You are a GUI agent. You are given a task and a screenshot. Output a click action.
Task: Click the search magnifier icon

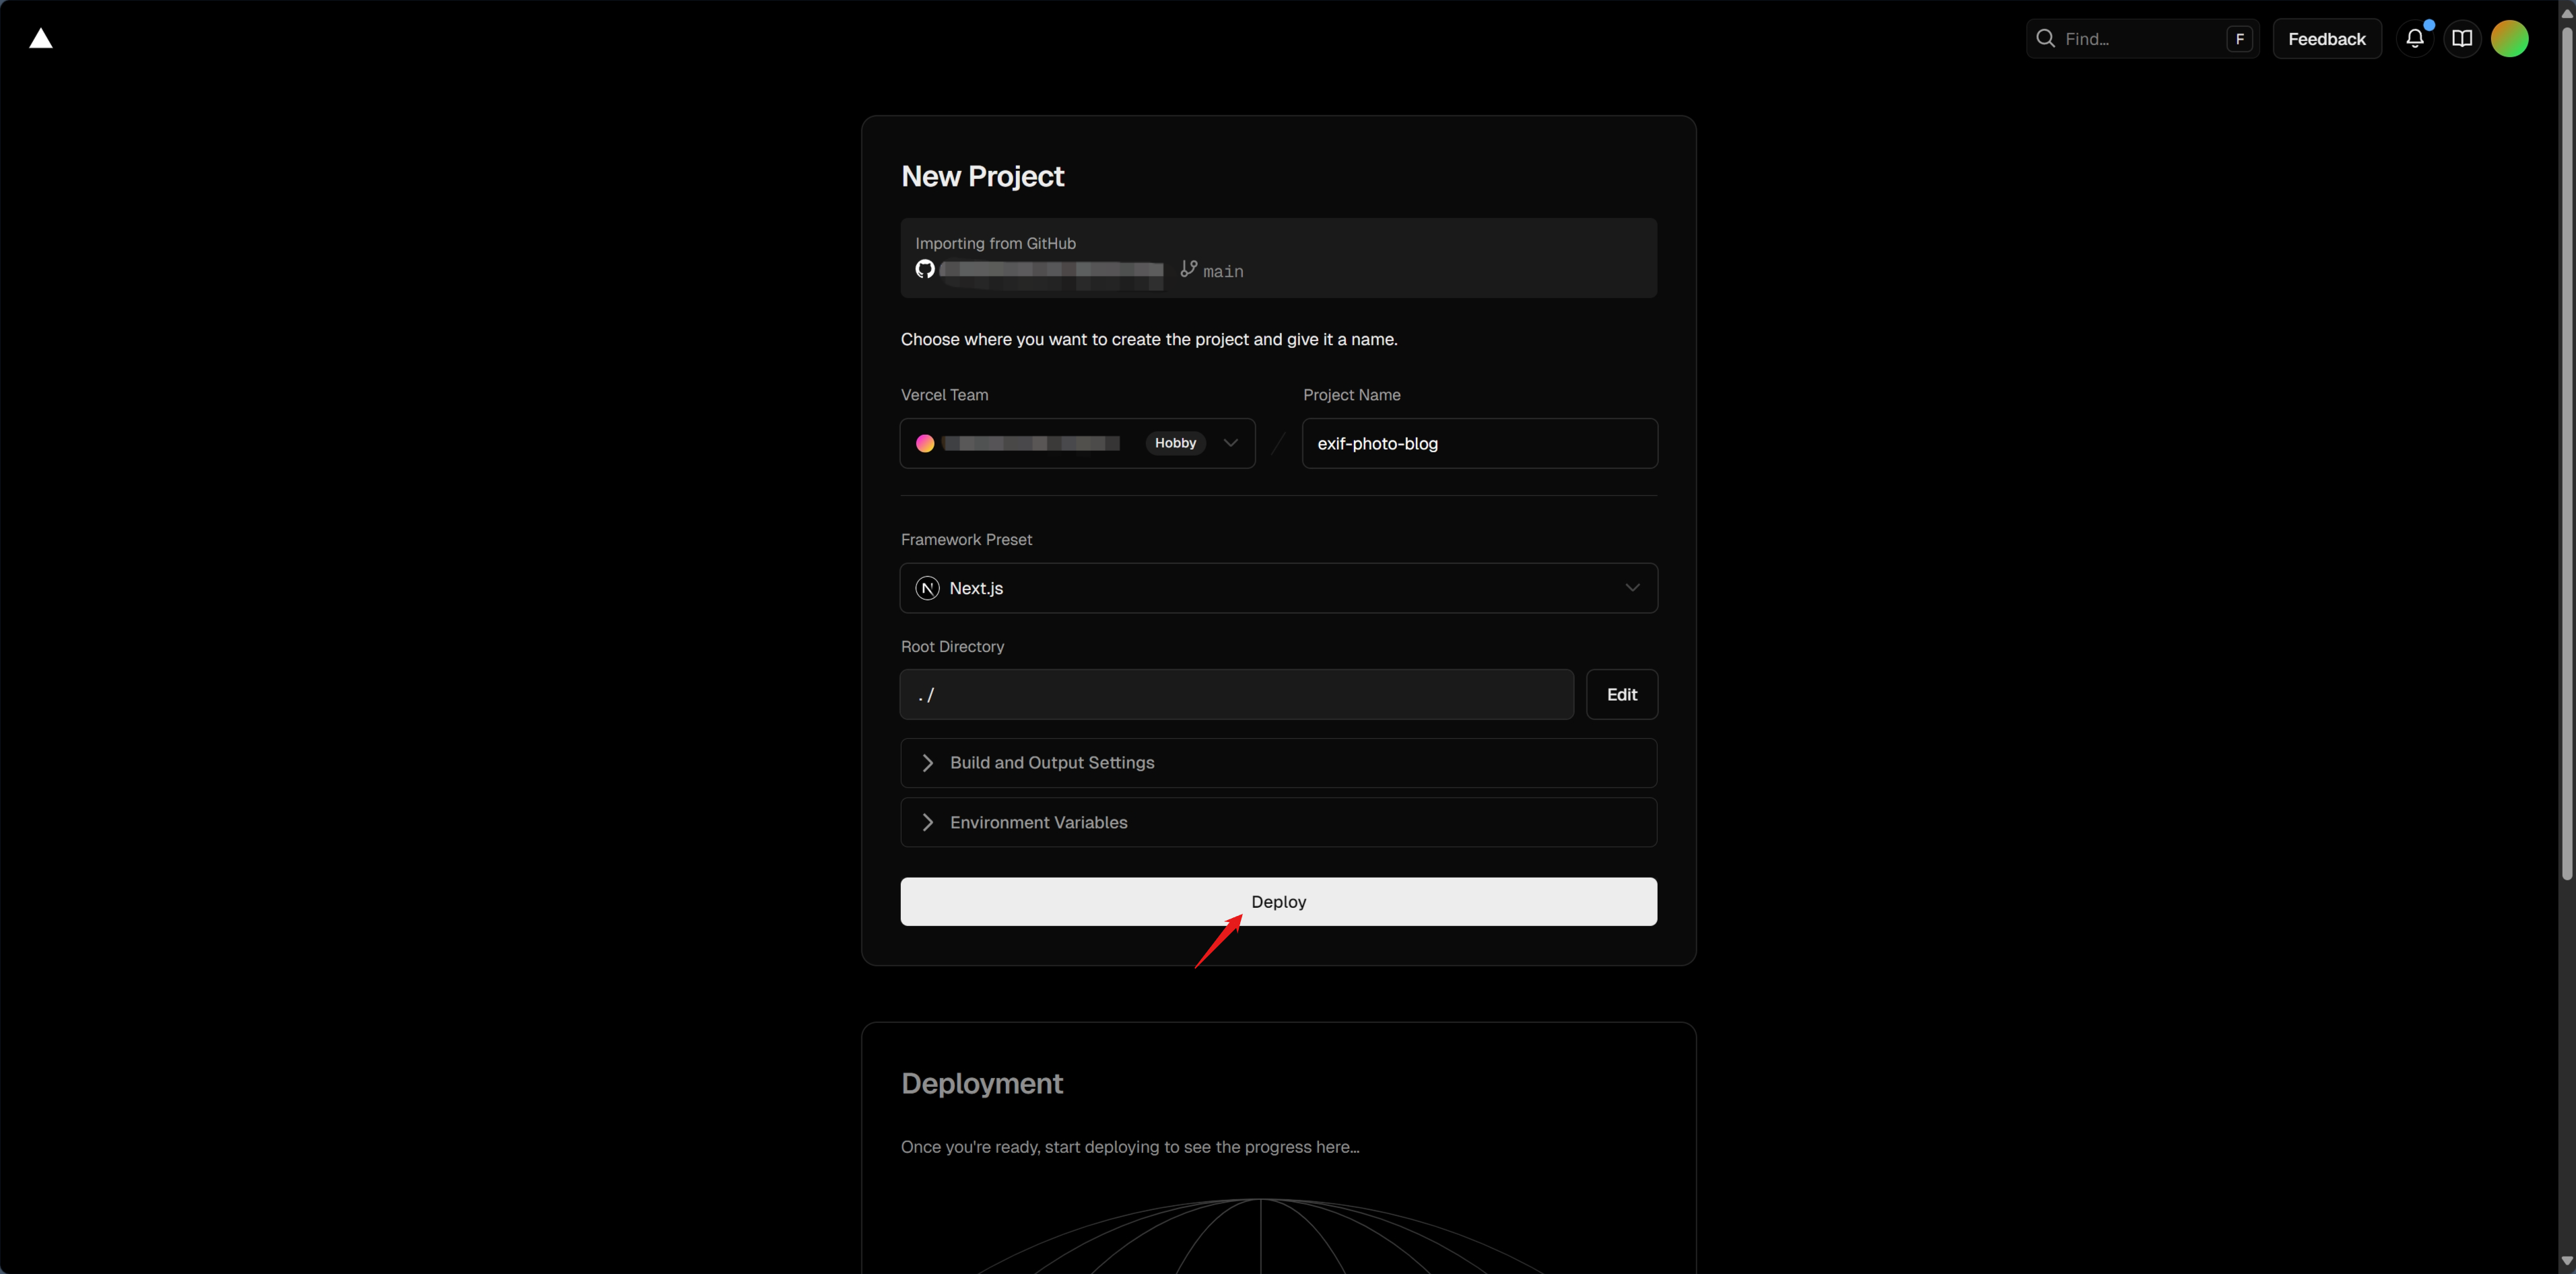(x=2045, y=39)
